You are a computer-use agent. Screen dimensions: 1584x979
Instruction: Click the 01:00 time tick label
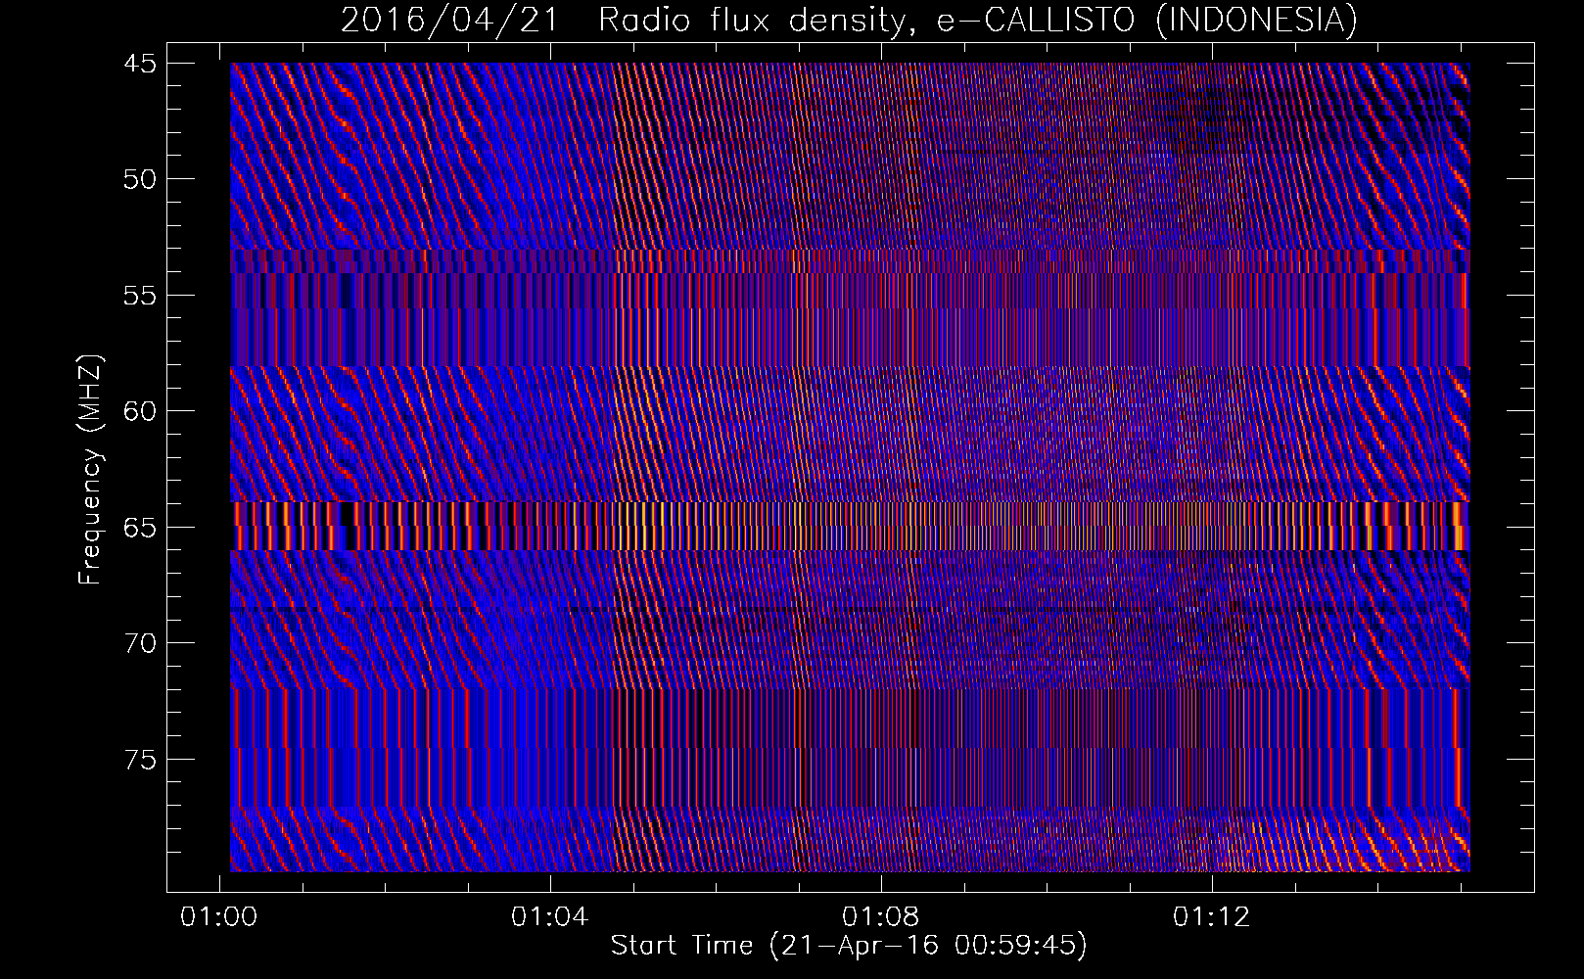click(219, 917)
